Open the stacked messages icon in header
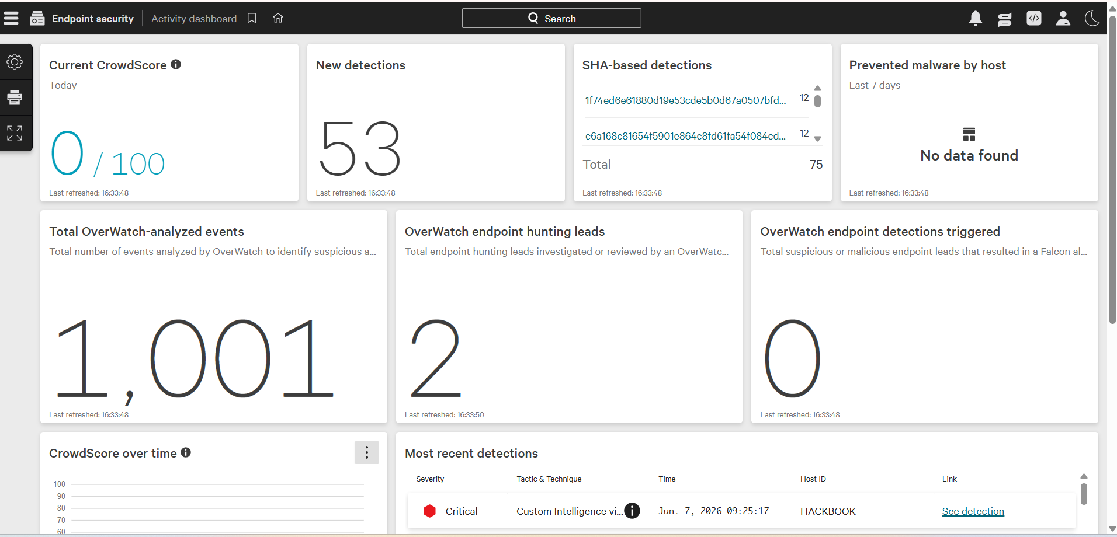The image size is (1117, 537). click(1005, 19)
